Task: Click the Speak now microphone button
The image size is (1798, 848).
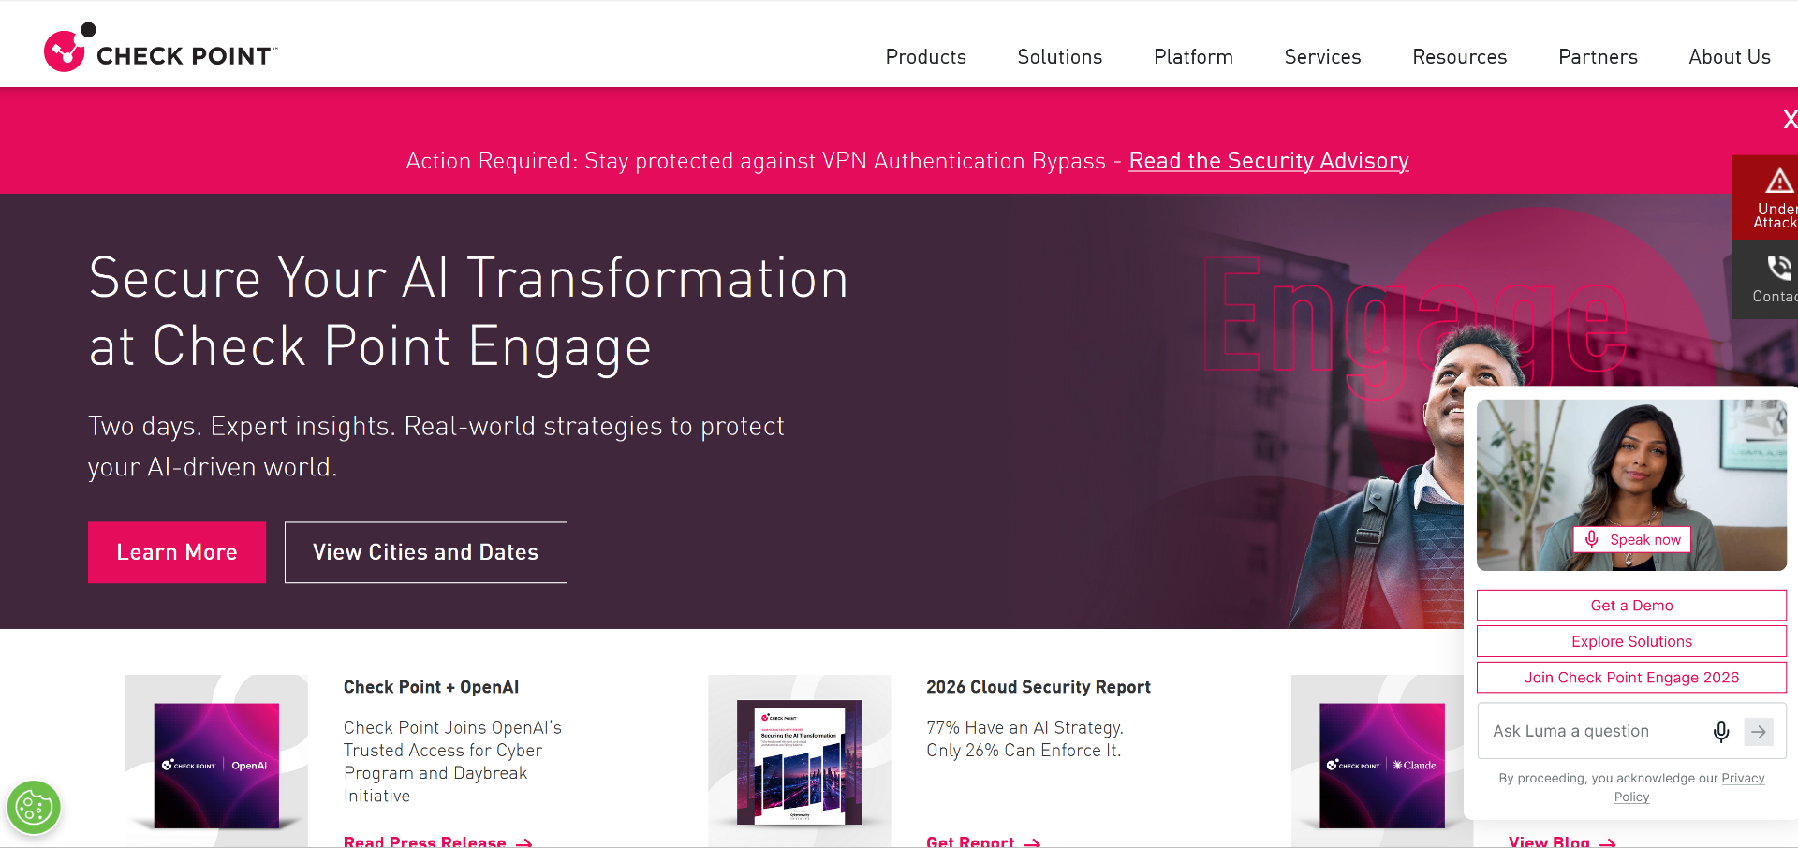Action: pos(1631,540)
